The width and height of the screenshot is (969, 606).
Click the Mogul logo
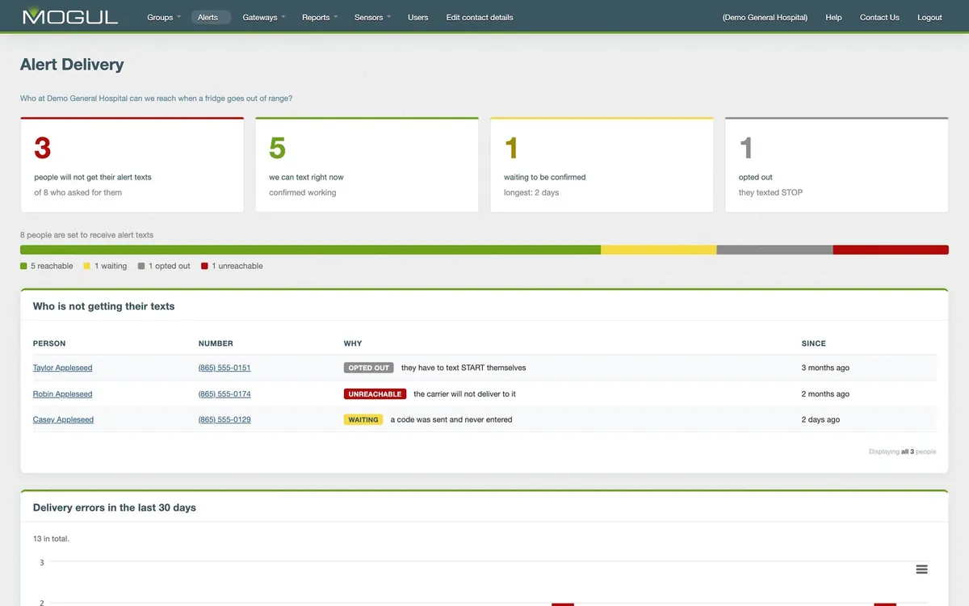[x=70, y=16]
